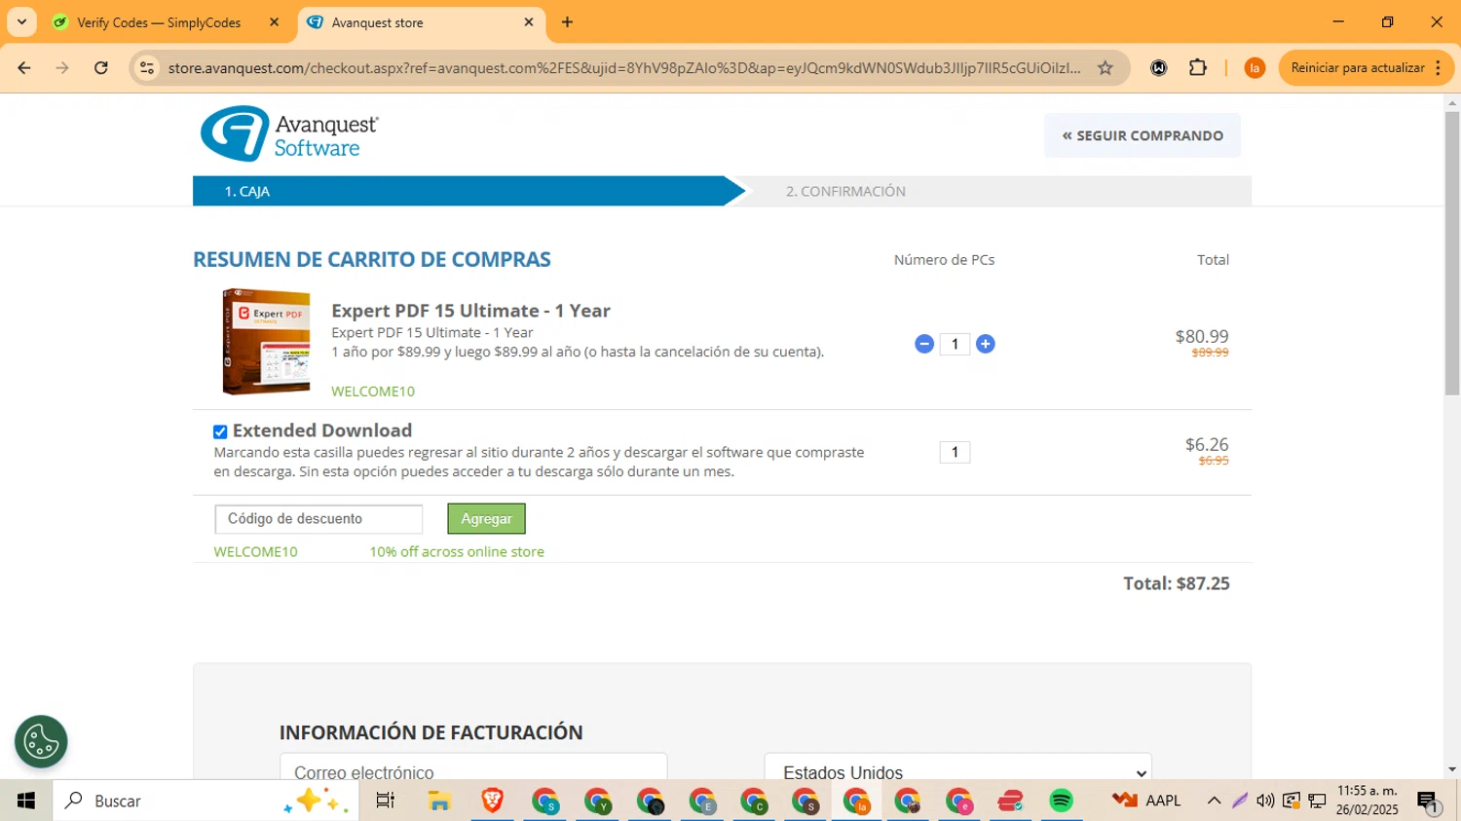Open the Estados Unidos country dropdown

coord(958,768)
